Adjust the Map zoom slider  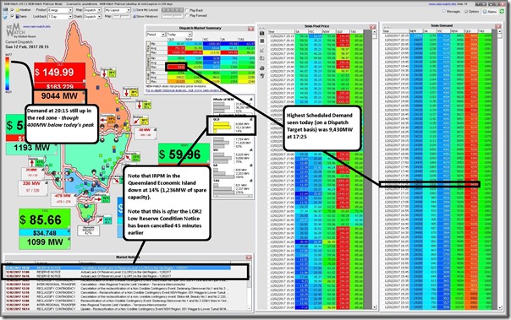click(x=122, y=16)
